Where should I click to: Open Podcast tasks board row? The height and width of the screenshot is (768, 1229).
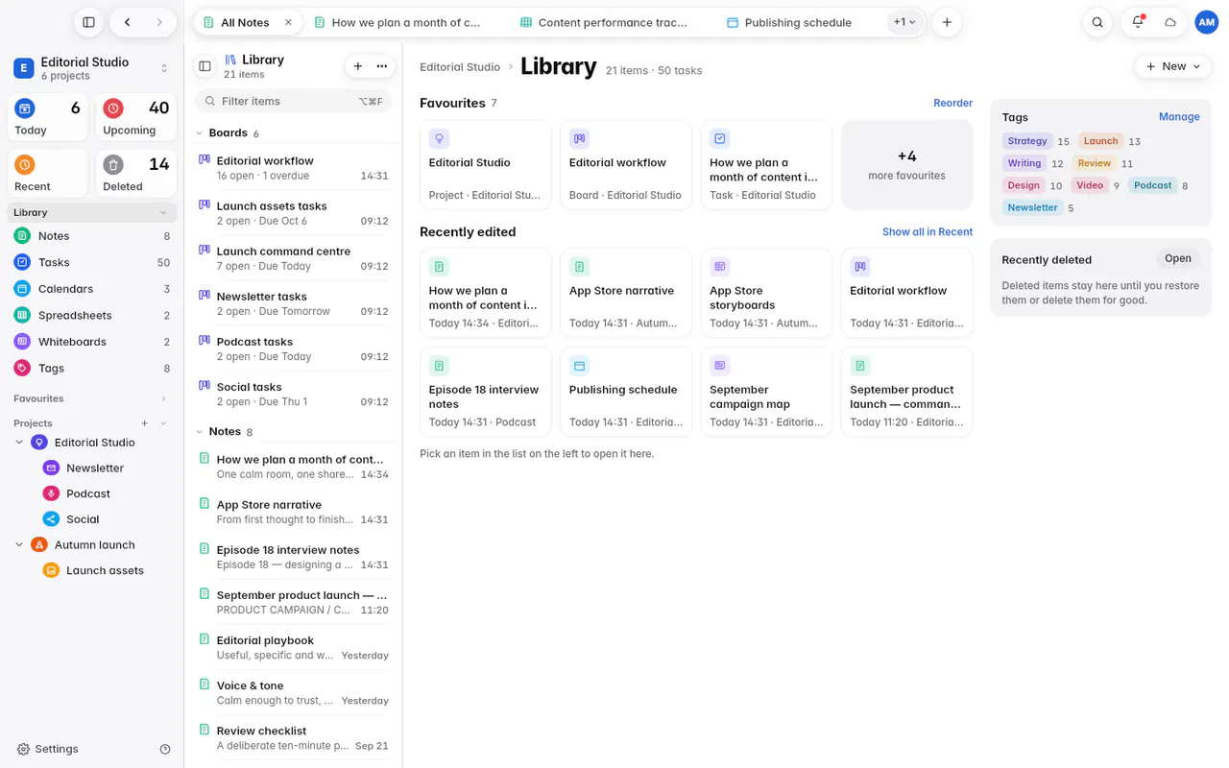coord(293,348)
